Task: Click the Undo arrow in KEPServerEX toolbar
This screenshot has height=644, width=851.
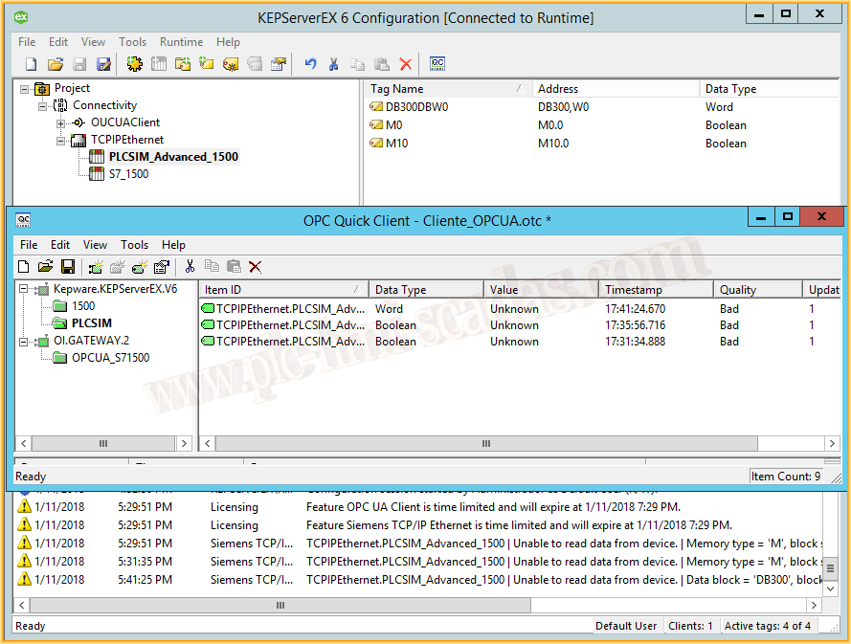Action: [310, 64]
